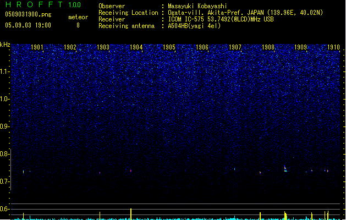Select the observer name Masayuki Kobayashi
The height and width of the screenshot is (220, 346).
197,6
